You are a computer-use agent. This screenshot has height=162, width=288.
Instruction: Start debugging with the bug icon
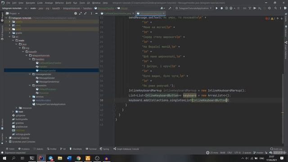[222, 8]
